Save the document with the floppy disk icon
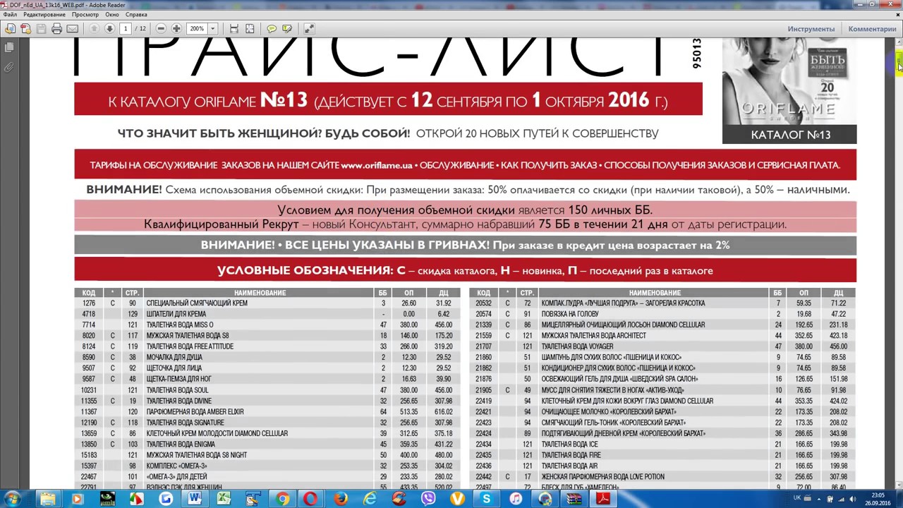 [x=41, y=29]
